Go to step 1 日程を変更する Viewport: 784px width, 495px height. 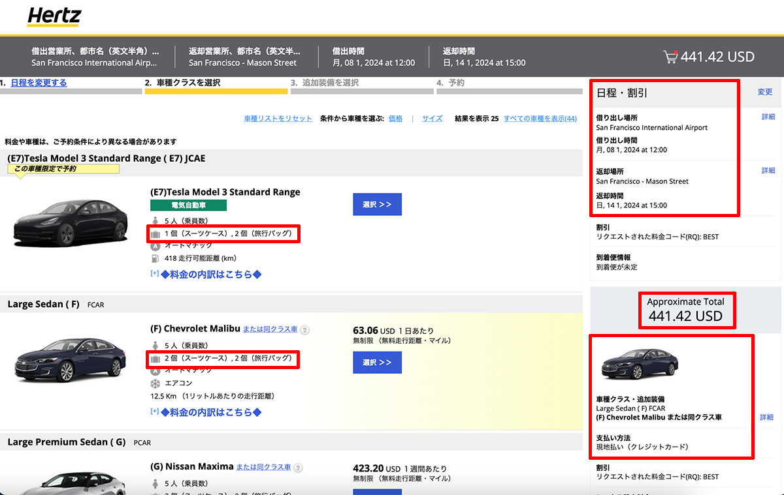(x=39, y=83)
